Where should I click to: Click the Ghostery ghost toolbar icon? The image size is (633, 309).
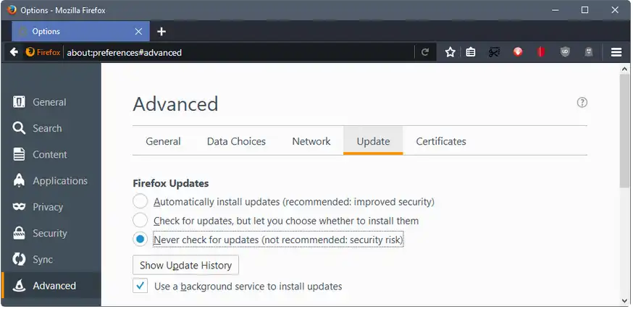point(589,52)
